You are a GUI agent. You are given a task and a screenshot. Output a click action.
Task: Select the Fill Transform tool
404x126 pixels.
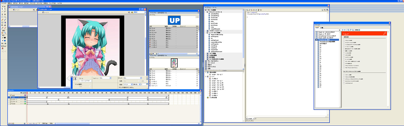click(5, 22)
